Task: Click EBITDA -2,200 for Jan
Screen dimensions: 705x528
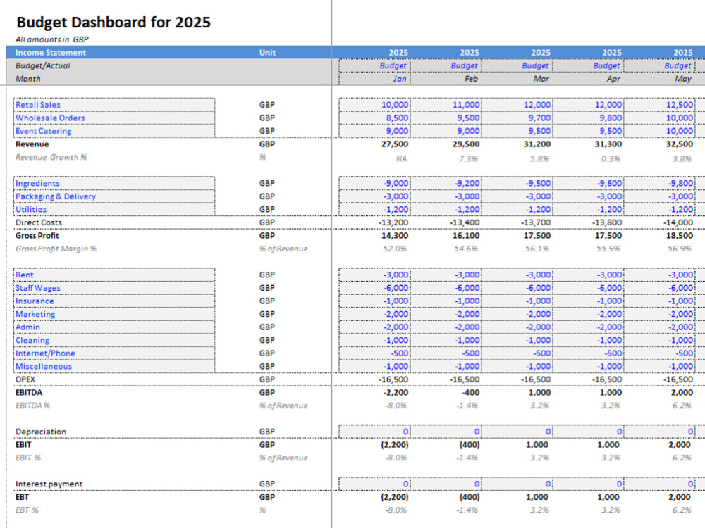Action: 396,392
